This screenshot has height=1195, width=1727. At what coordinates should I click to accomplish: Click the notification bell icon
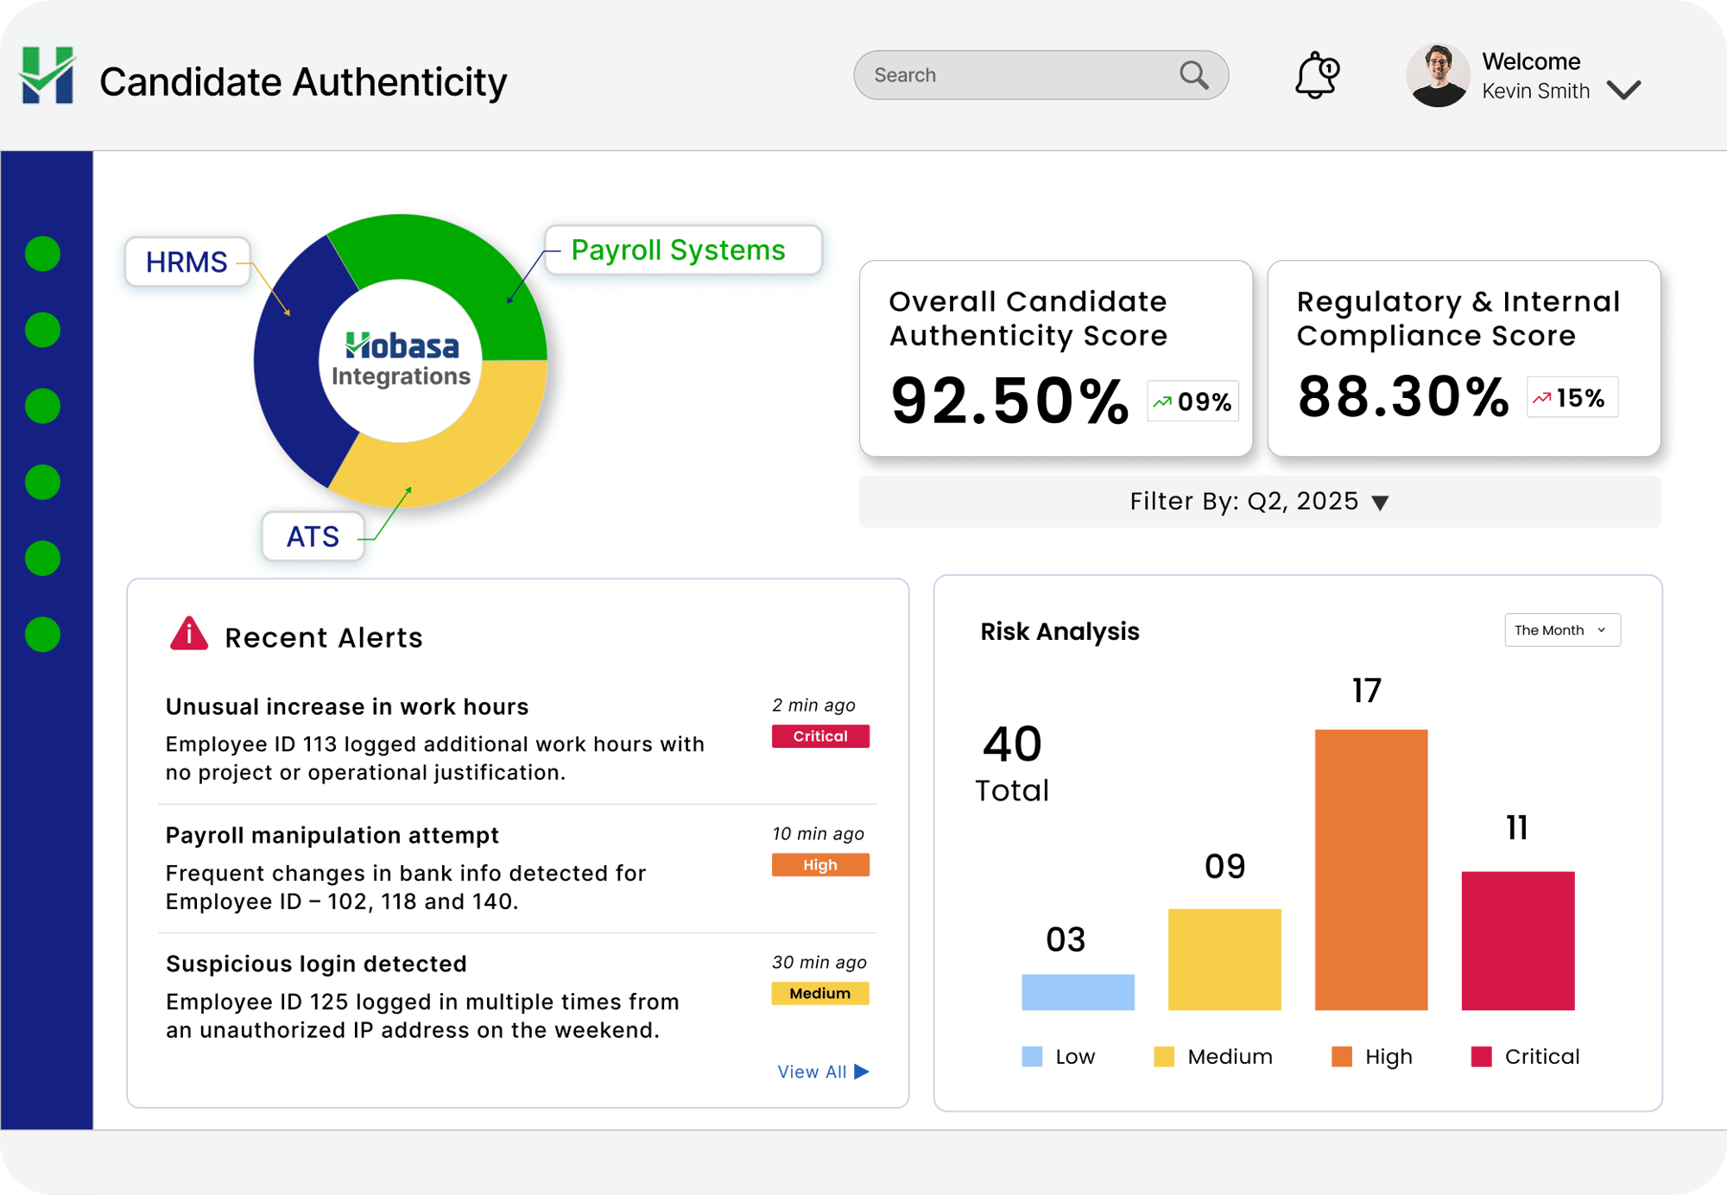1316,76
